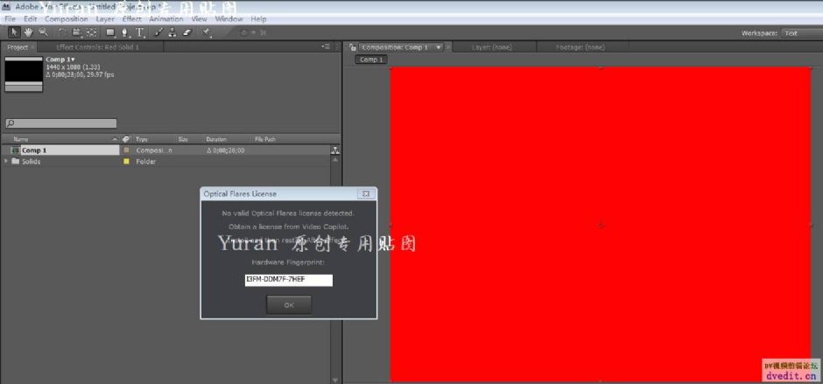
Task: Click the 'Folder' type cell
Action: point(146,162)
